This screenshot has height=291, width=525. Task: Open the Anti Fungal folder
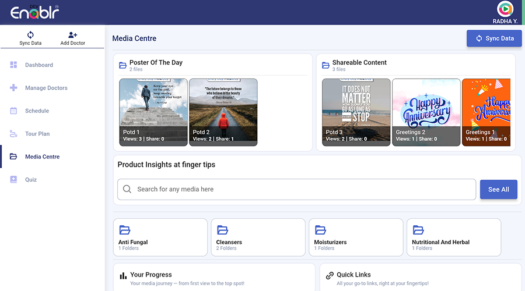[x=160, y=237]
